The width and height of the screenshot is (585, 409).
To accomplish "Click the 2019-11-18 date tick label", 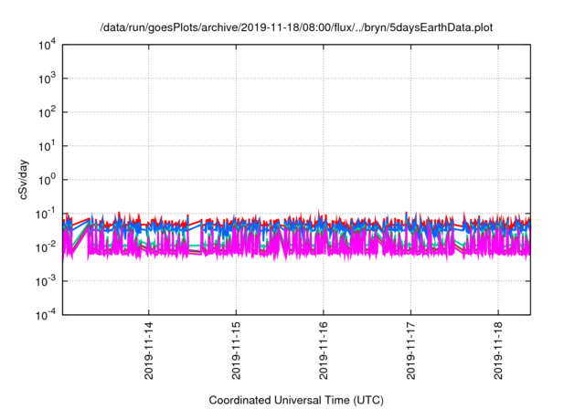I will coord(498,351).
